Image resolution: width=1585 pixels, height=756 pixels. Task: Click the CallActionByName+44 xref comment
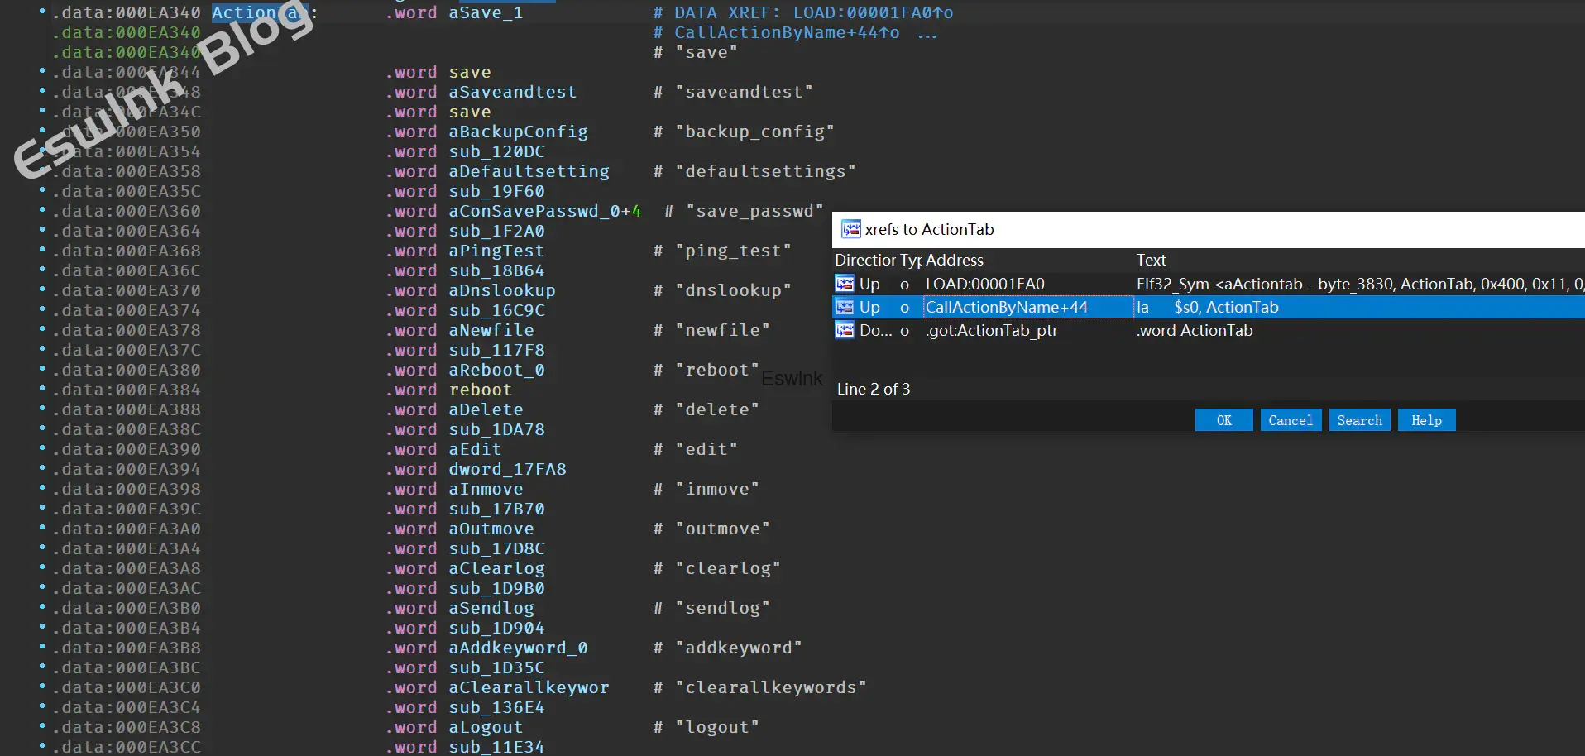[786, 33]
